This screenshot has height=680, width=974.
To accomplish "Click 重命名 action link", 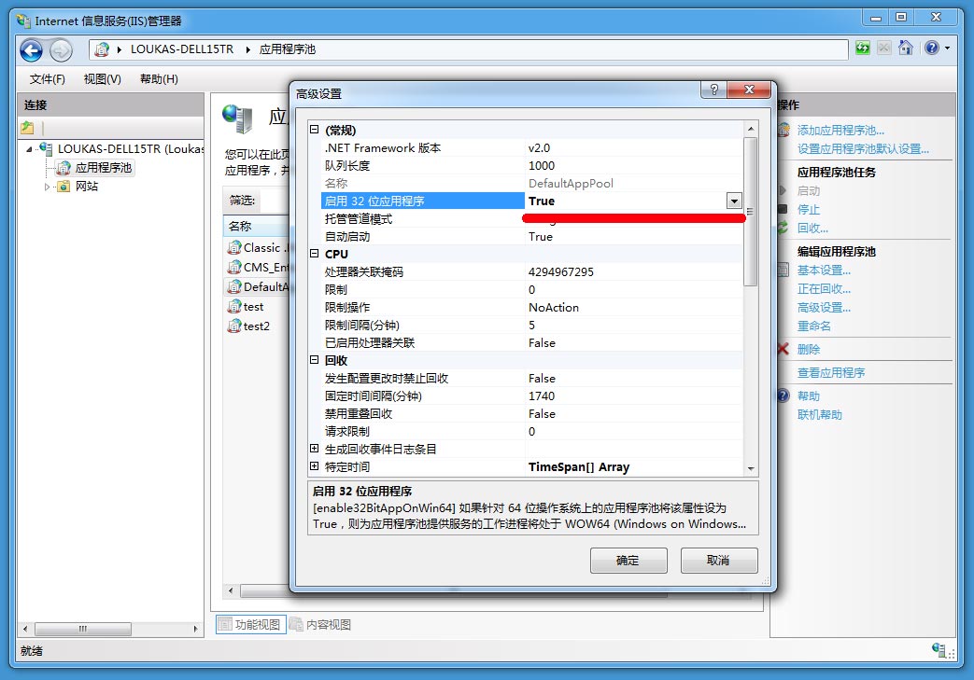I will [813, 326].
